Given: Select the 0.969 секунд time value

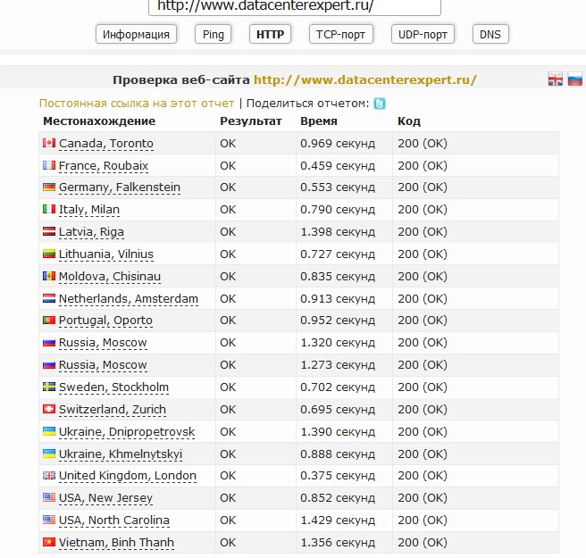Looking at the screenshot, I should (338, 144).
